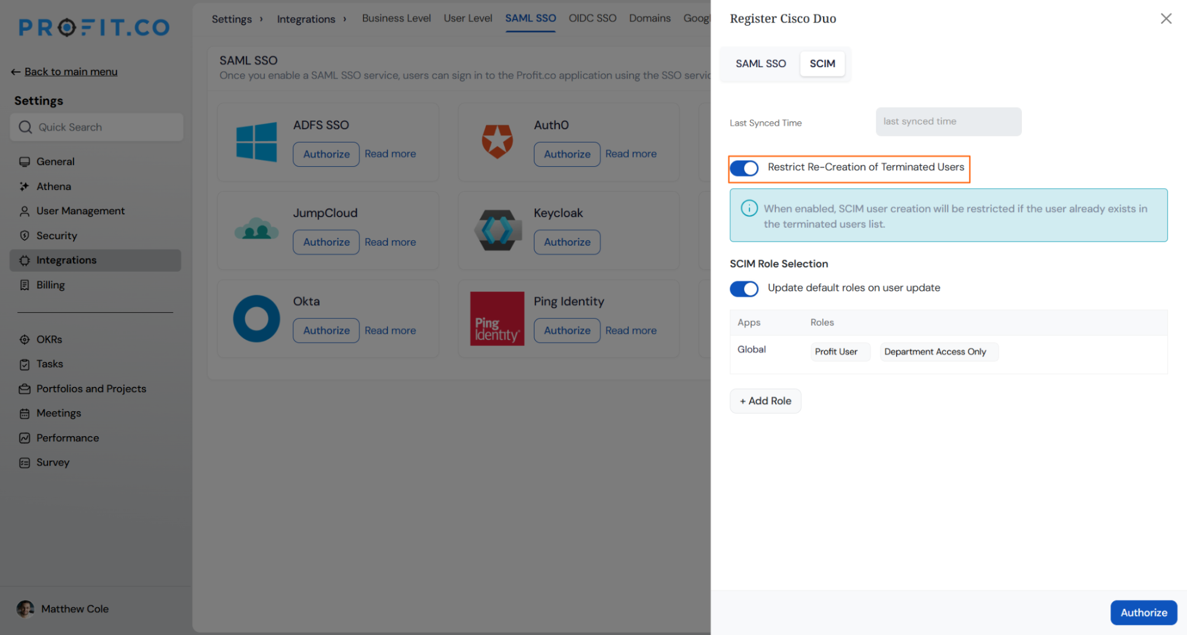Open the User Level tab
The height and width of the screenshot is (635, 1187).
click(468, 18)
